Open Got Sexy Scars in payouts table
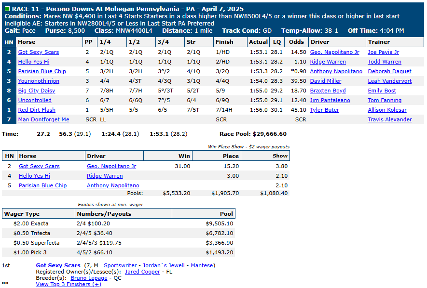This screenshot has width=427, height=288. (39, 166)
